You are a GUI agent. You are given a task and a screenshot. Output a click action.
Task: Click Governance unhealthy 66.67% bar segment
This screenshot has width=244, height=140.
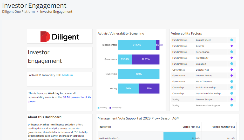tap(146, 59)
